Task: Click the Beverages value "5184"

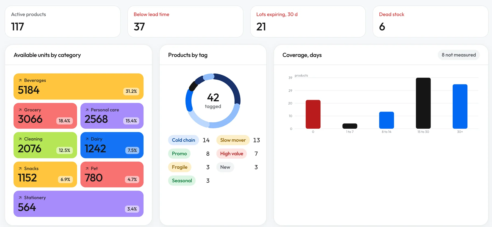Action: pyautogui.click(x=29, y=90)
